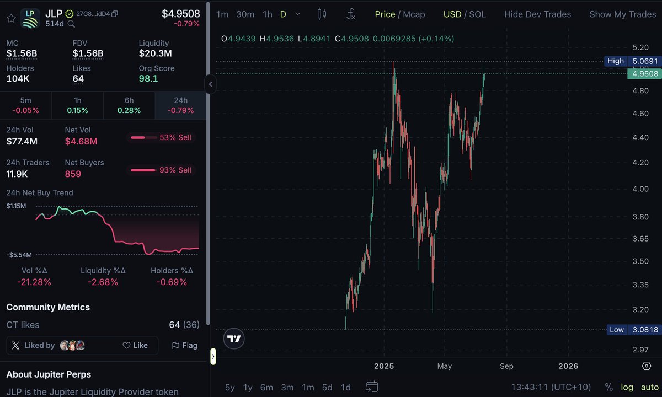Click the left panel scrollbar
The height and width of the screenshot is (397, 662).
pyautogui.click(x=207, y=164)
